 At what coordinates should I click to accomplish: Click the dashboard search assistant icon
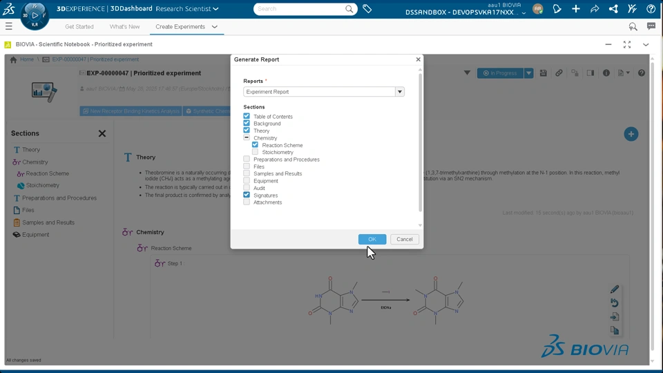click(x=633, y=27)
